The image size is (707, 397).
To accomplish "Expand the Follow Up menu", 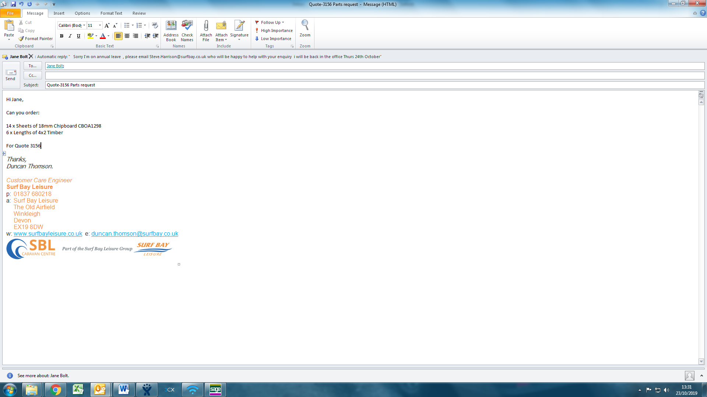I will (270, 22).
